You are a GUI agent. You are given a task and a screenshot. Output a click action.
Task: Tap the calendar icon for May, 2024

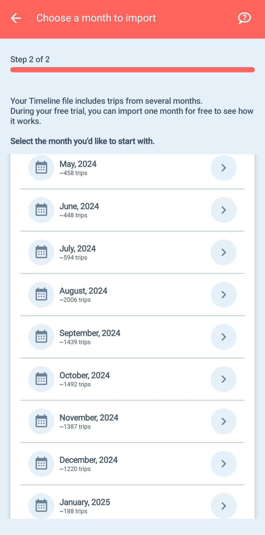[41, 168]
